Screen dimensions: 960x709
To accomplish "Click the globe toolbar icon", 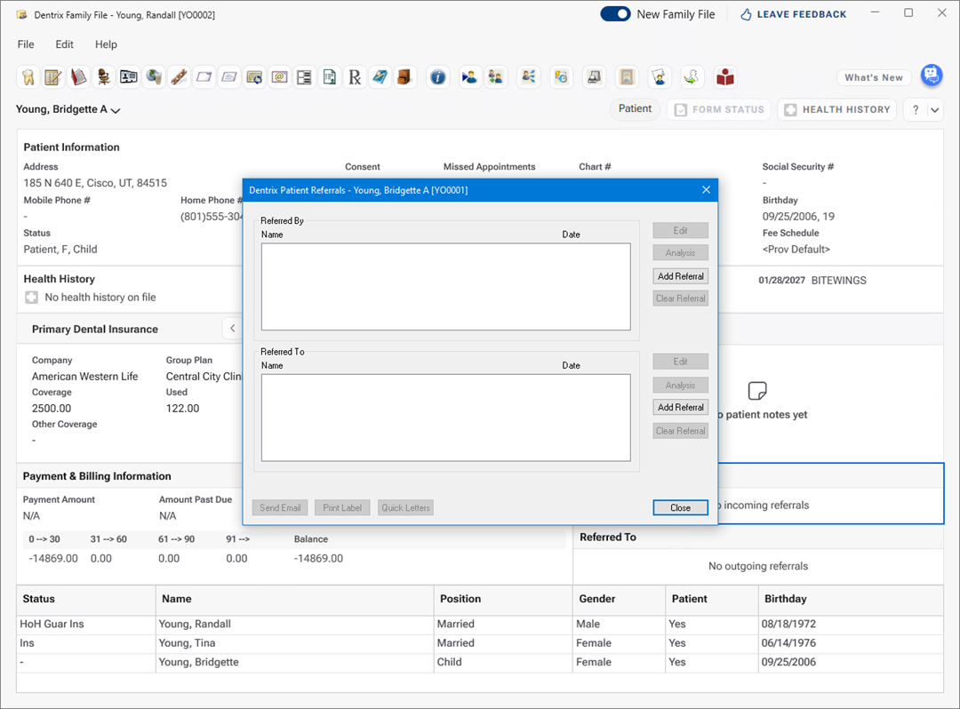I will coord(154,77).
